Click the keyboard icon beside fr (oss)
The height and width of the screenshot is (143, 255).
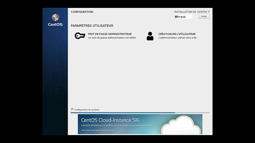(176, 17)
